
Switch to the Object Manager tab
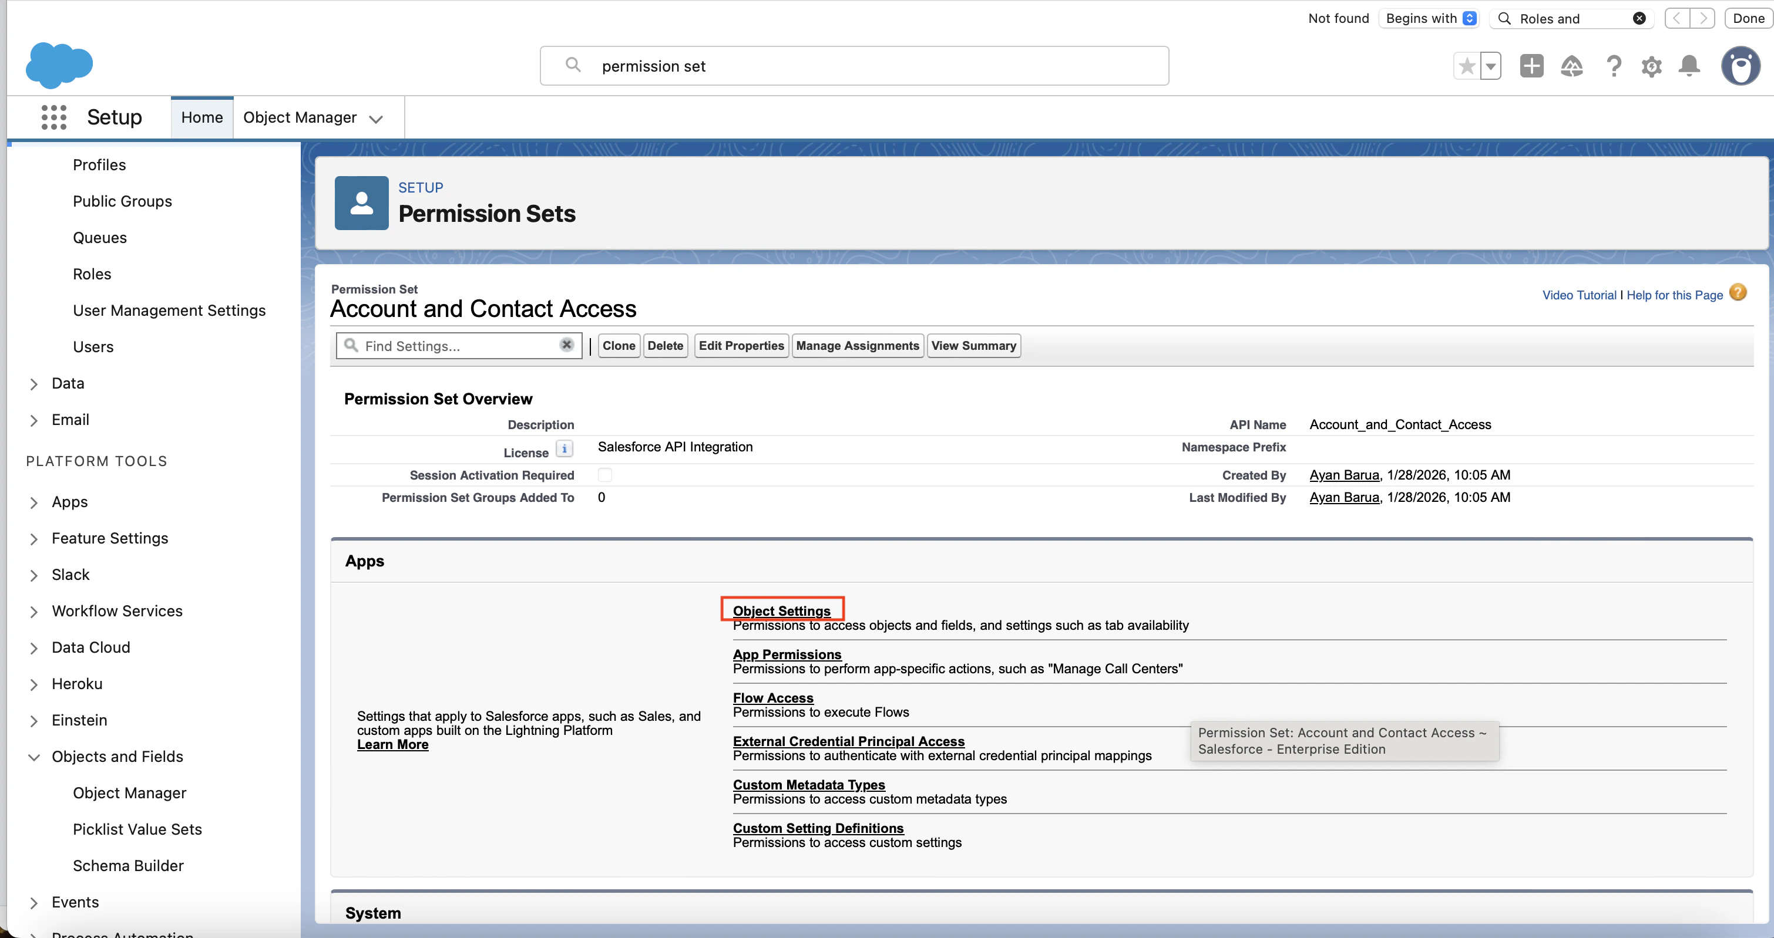pyautogui.click(x=300, y=117)
